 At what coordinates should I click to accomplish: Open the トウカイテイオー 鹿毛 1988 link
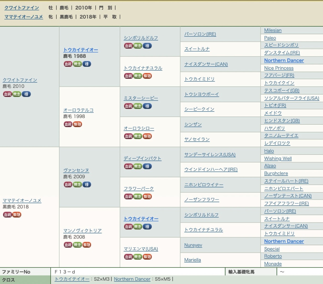(x=81, y=50)
